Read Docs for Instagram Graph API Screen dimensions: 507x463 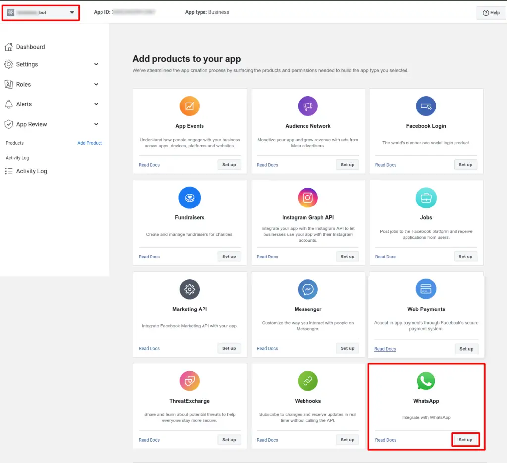pyautogui.click(x=267, y=257)
